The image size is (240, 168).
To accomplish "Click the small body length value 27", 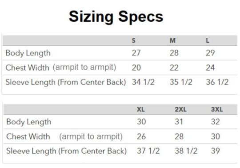I will coord(136,53).
